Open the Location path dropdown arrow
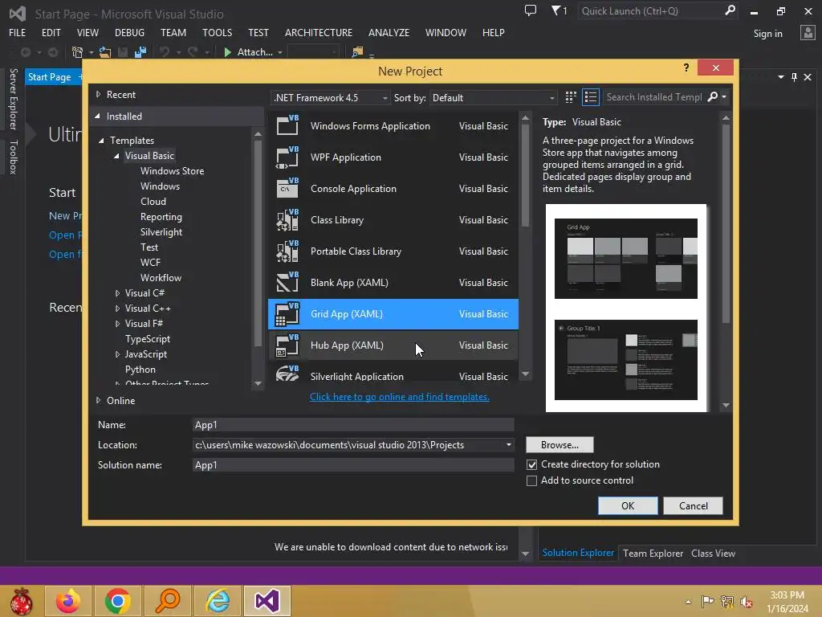This screenshot has width=822, height=617. pos(508,445)
